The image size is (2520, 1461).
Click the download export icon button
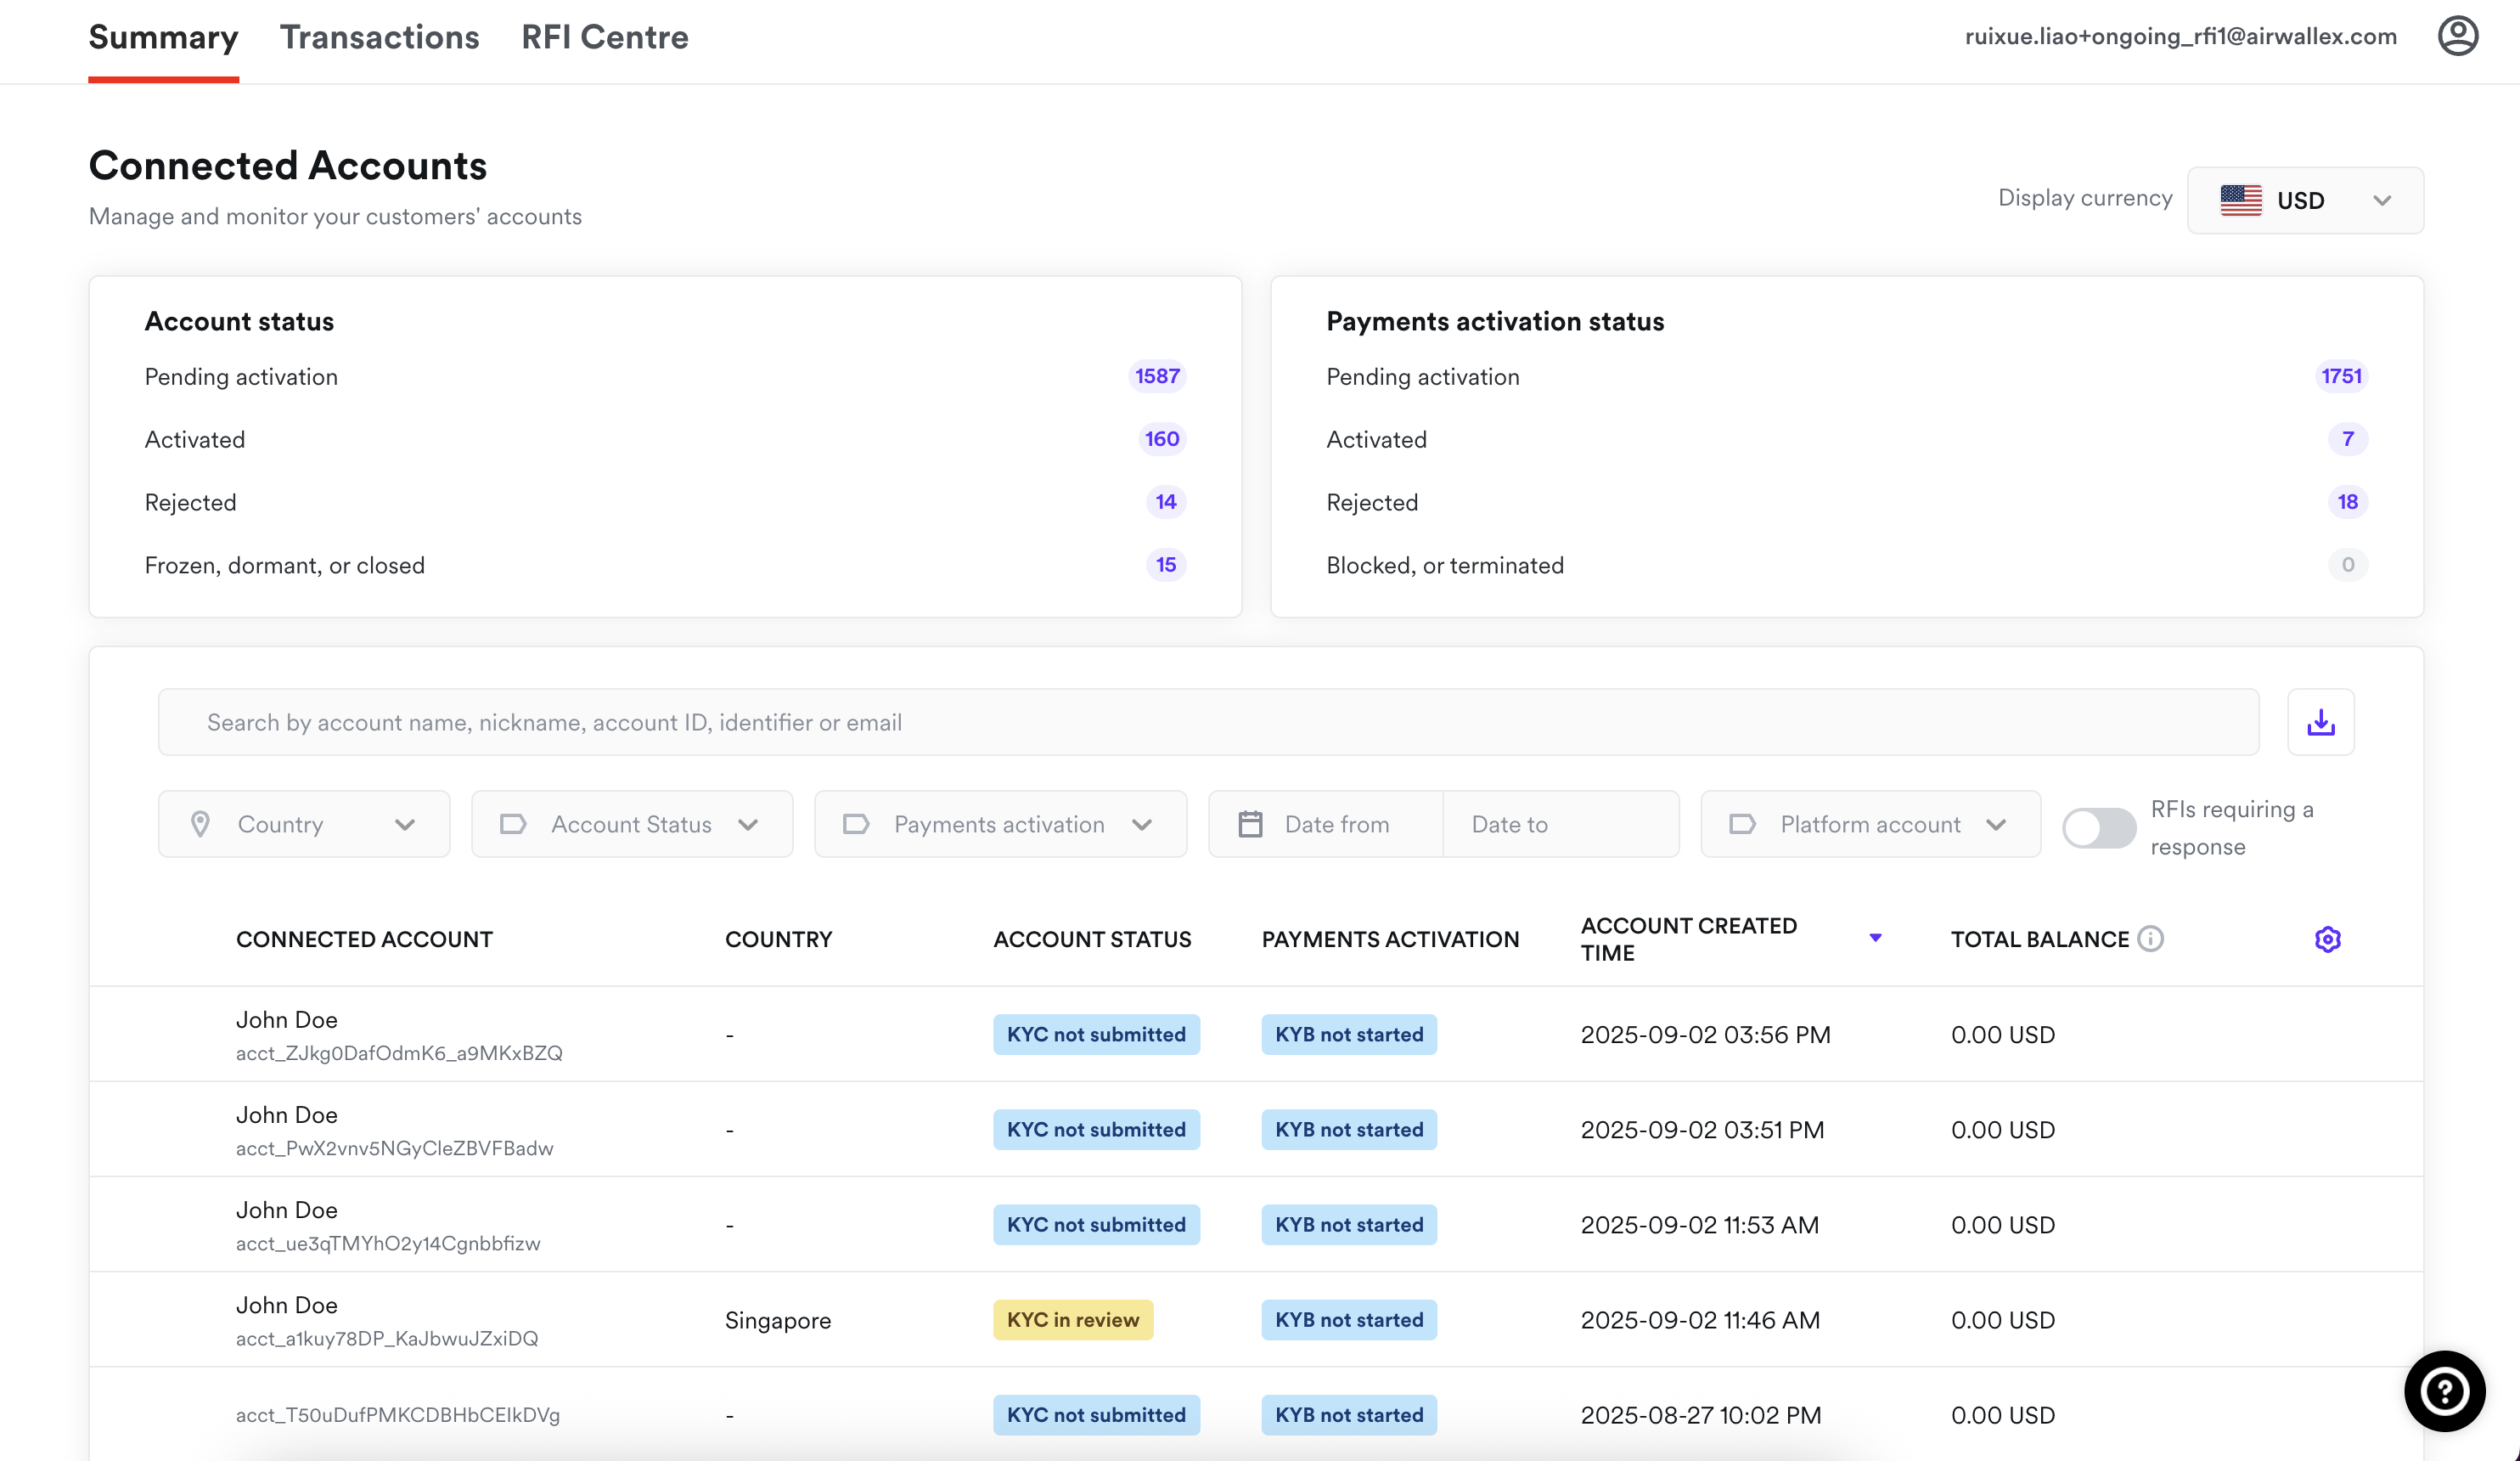[x=2320, y=721]
